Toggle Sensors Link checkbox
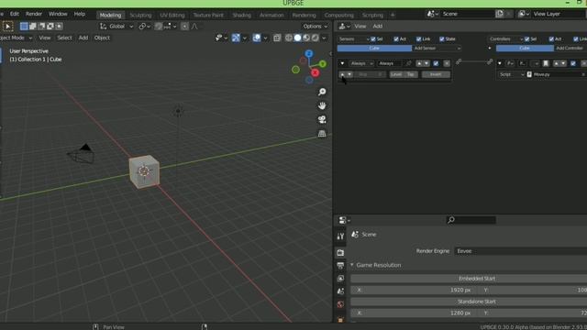The width and height of the screenshot is (587, 330). coord(419,38)
